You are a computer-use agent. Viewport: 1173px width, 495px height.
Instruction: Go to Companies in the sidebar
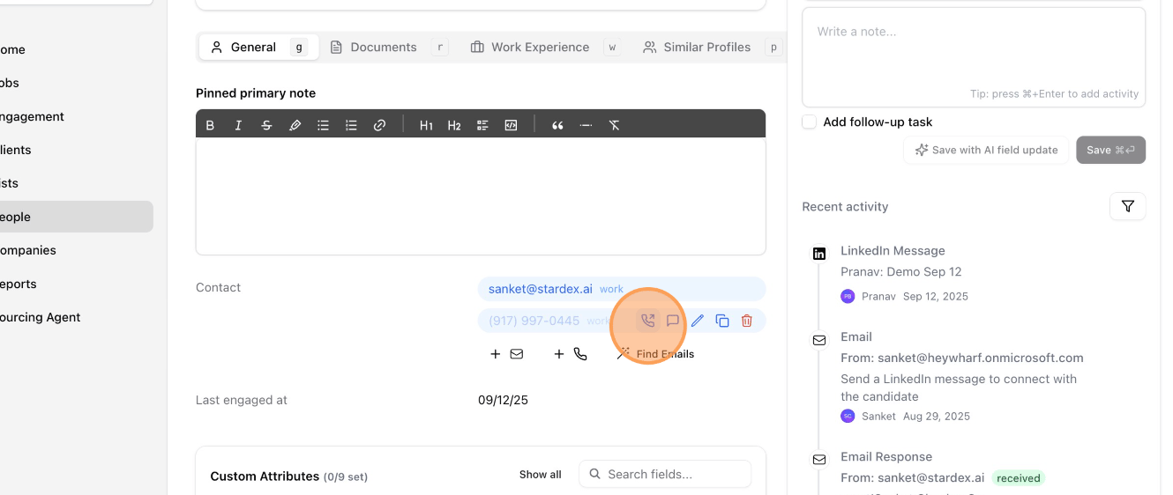[27, 250]
